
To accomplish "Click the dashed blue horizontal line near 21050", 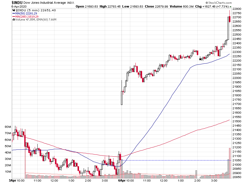I will coord(177,160).
